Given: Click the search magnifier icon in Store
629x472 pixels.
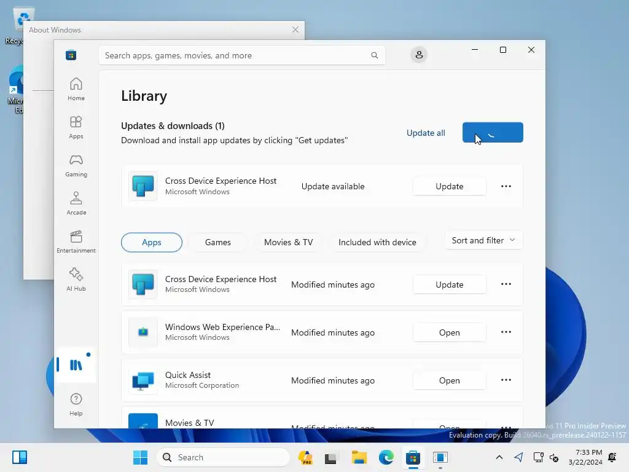Looking at the screenshot, I should coord(374,55).
